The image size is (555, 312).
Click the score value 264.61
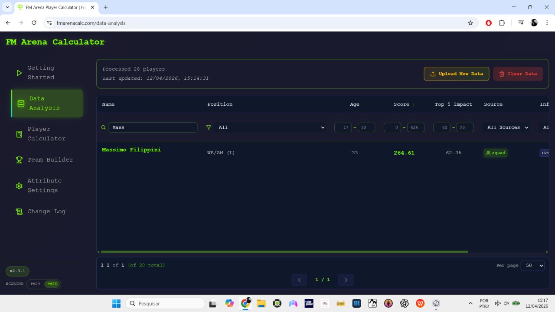click(x=404, y=153)
